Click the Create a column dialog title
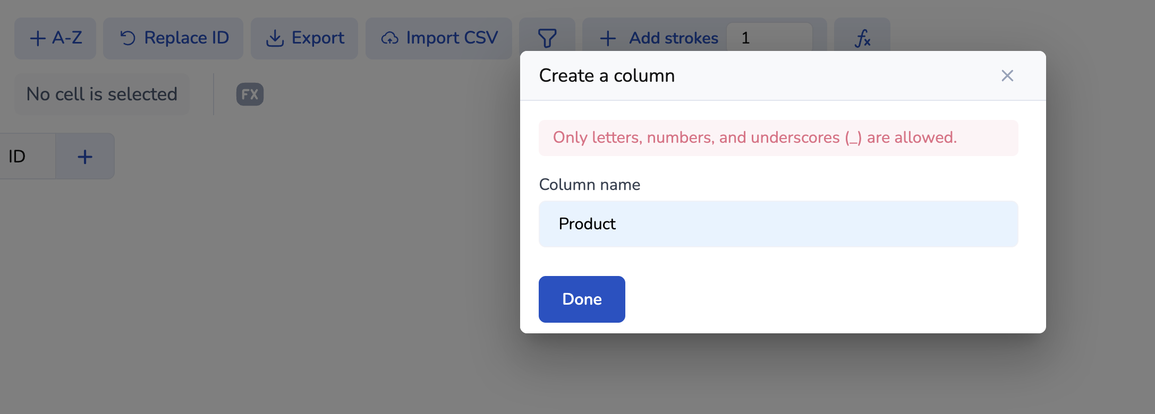This screenshot has width=1155, height=414. tap(607, 76)
